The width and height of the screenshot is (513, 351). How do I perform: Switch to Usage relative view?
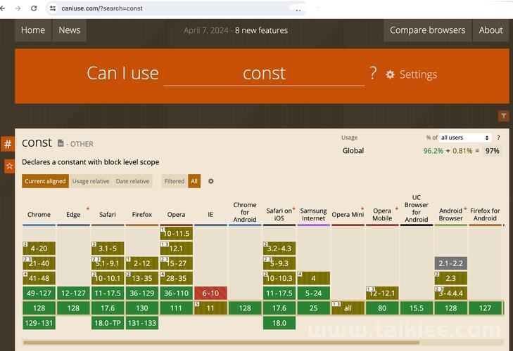tap(91, 181)
